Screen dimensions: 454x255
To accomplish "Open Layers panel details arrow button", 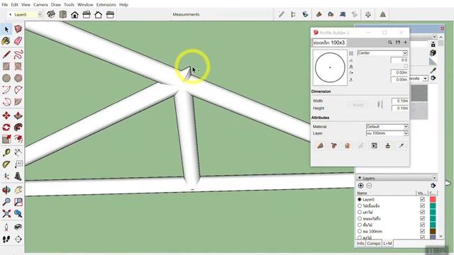I will pos(433,186).
